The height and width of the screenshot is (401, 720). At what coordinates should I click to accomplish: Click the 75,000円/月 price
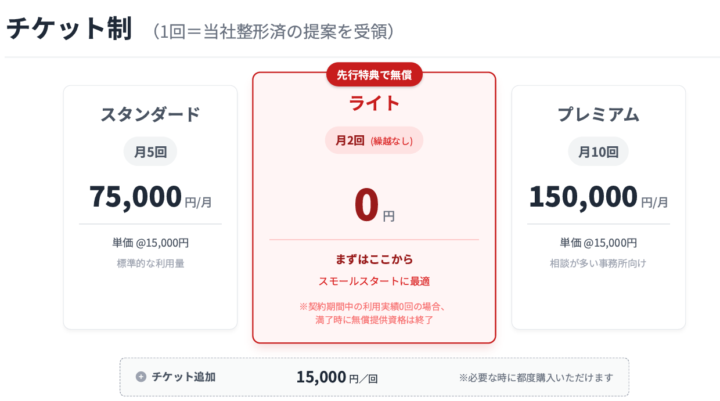[150, 197]
